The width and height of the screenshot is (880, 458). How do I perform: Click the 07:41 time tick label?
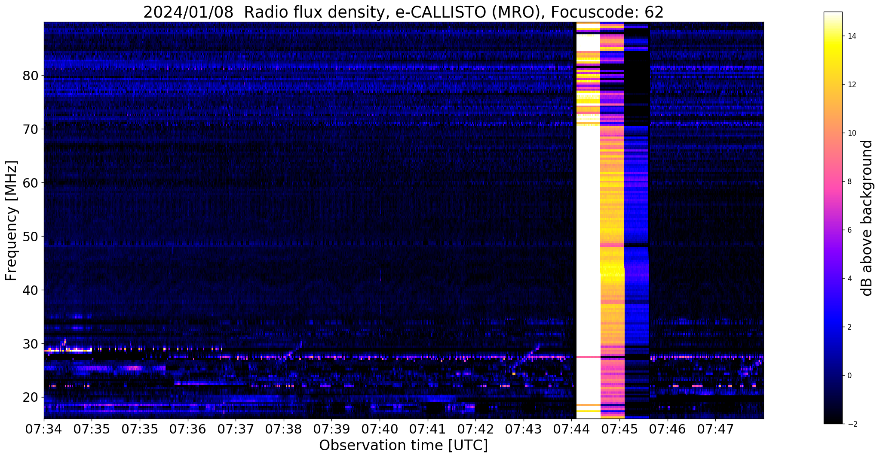427,429
